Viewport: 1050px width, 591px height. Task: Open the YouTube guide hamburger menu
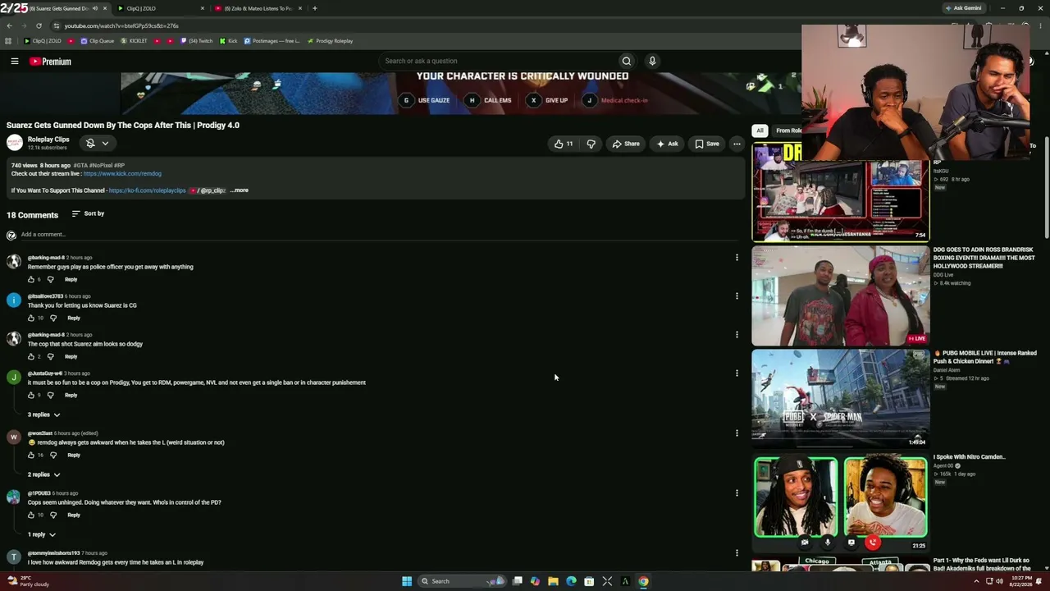[x=15, y=61]
